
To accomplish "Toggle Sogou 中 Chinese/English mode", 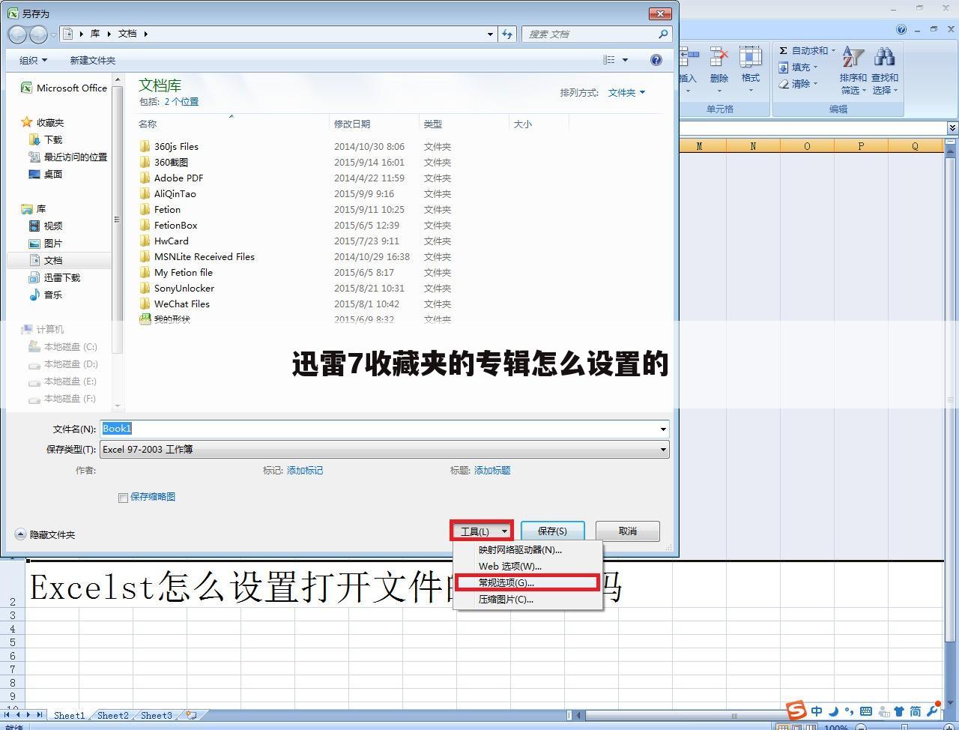I will 817,711.
